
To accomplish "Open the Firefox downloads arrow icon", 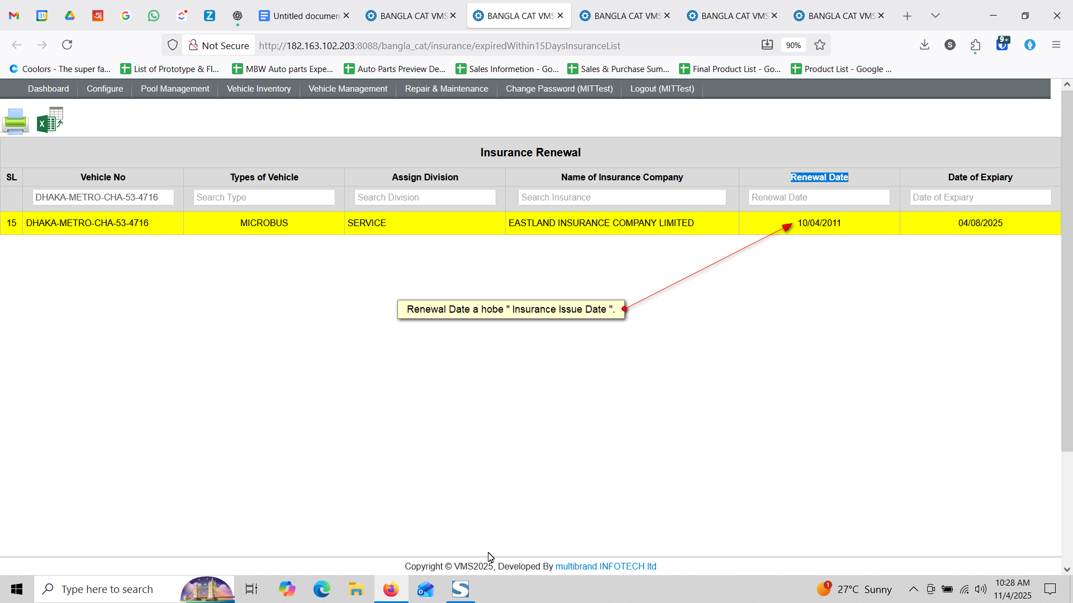I will [x=924, y=45].
